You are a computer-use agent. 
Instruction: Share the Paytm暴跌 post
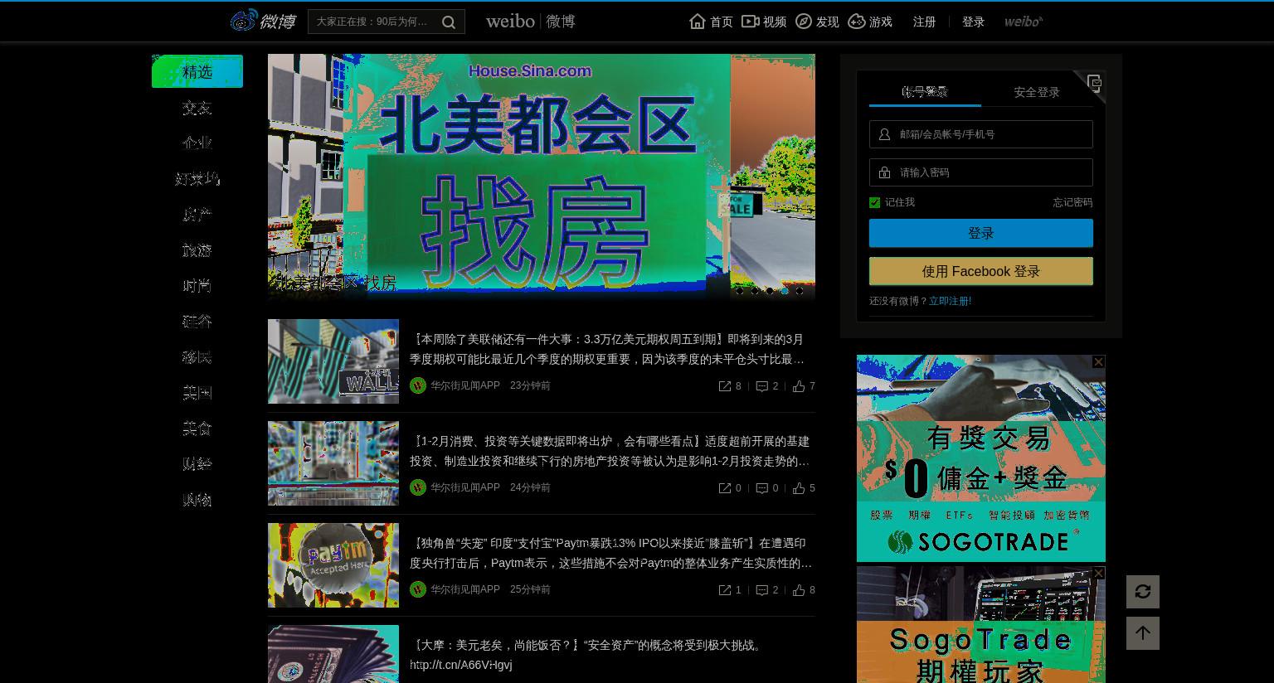725,590
